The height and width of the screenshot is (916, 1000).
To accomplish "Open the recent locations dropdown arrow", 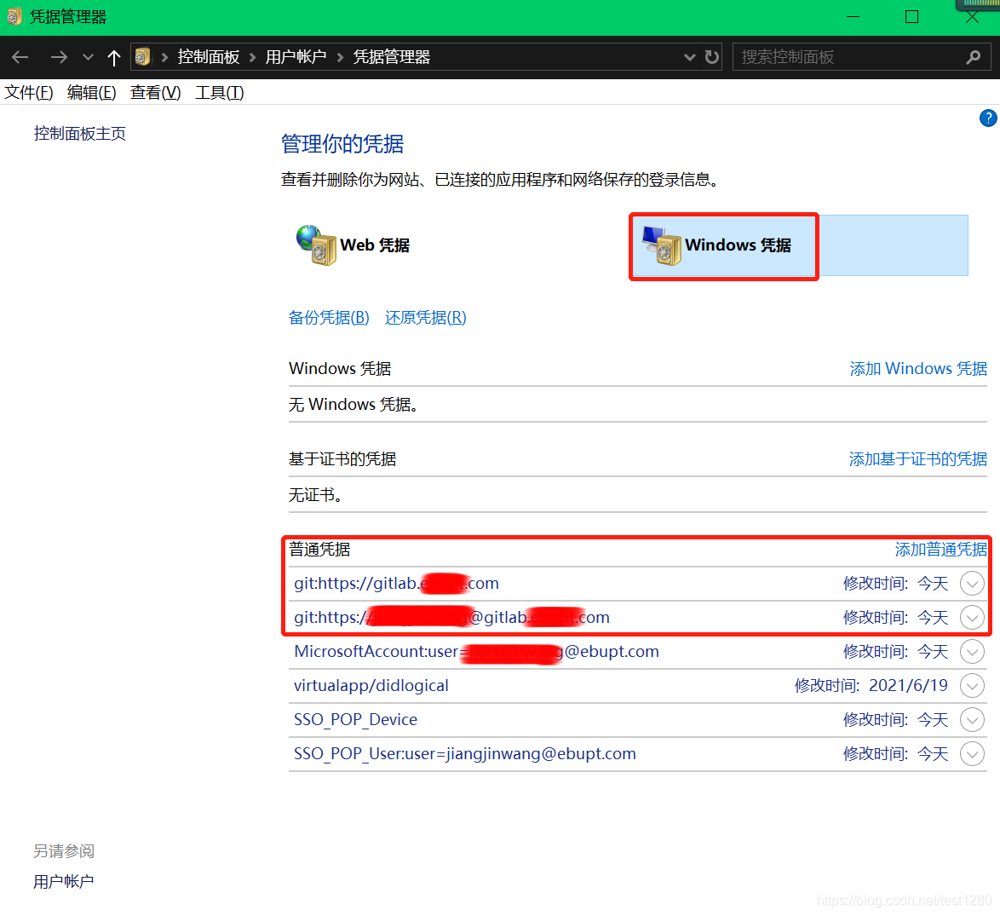I will pos(88,57).
